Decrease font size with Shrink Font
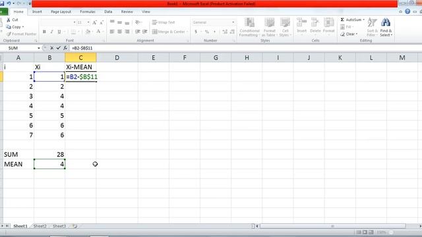The image size is (422, 237). point(102,22)
